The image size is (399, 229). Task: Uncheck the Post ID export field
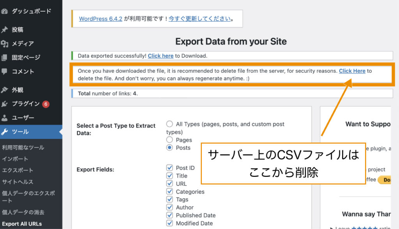click(169, 167)
